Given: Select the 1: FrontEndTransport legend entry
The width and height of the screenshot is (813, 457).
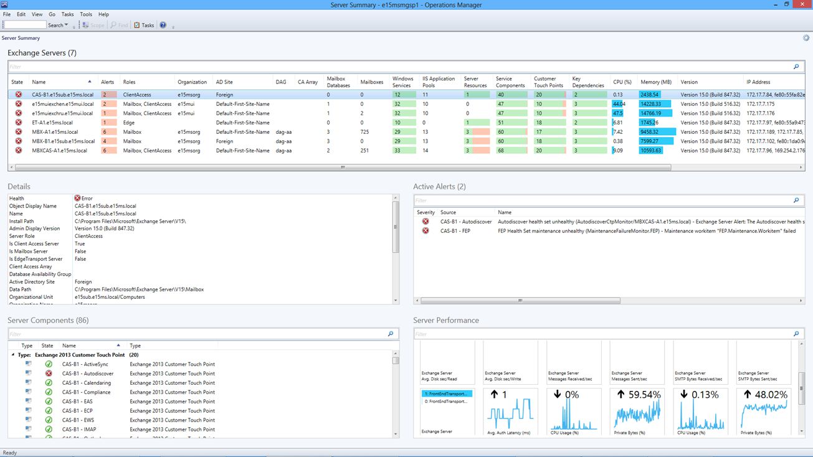Looking at the screenshot, I should pos(447,393).
